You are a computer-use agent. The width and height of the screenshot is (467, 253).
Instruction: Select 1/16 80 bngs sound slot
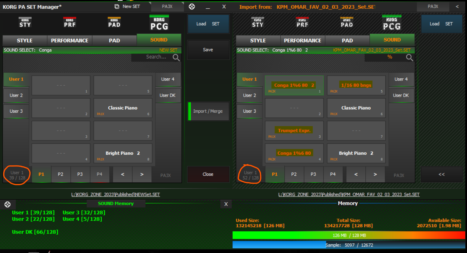coord(356,85)
